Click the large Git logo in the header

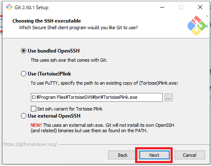pyautogui.click(x=197, y=26)
